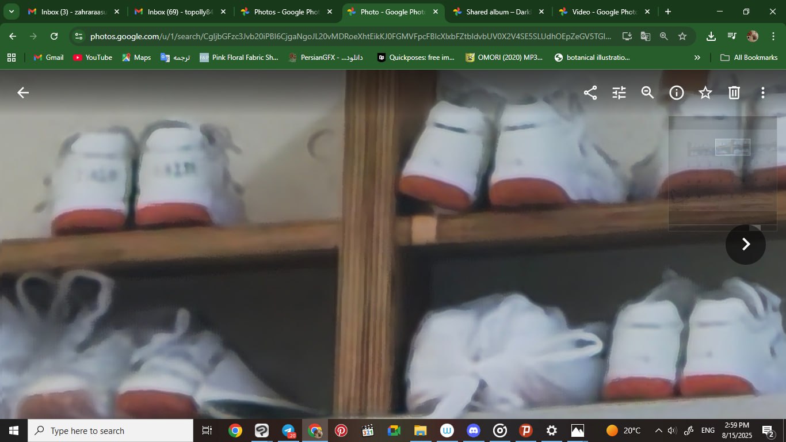Image resolution: width=786 pixels, height=442 pixels.
Task: Open Discord from the taskbar
Action: point(474,430)
